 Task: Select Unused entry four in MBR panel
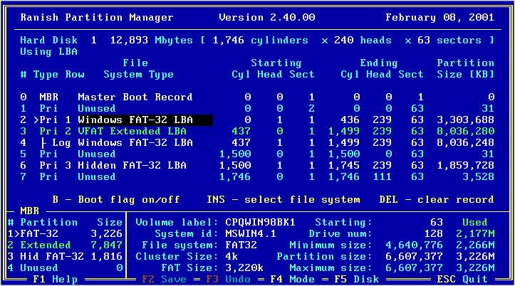pos(41,268)
